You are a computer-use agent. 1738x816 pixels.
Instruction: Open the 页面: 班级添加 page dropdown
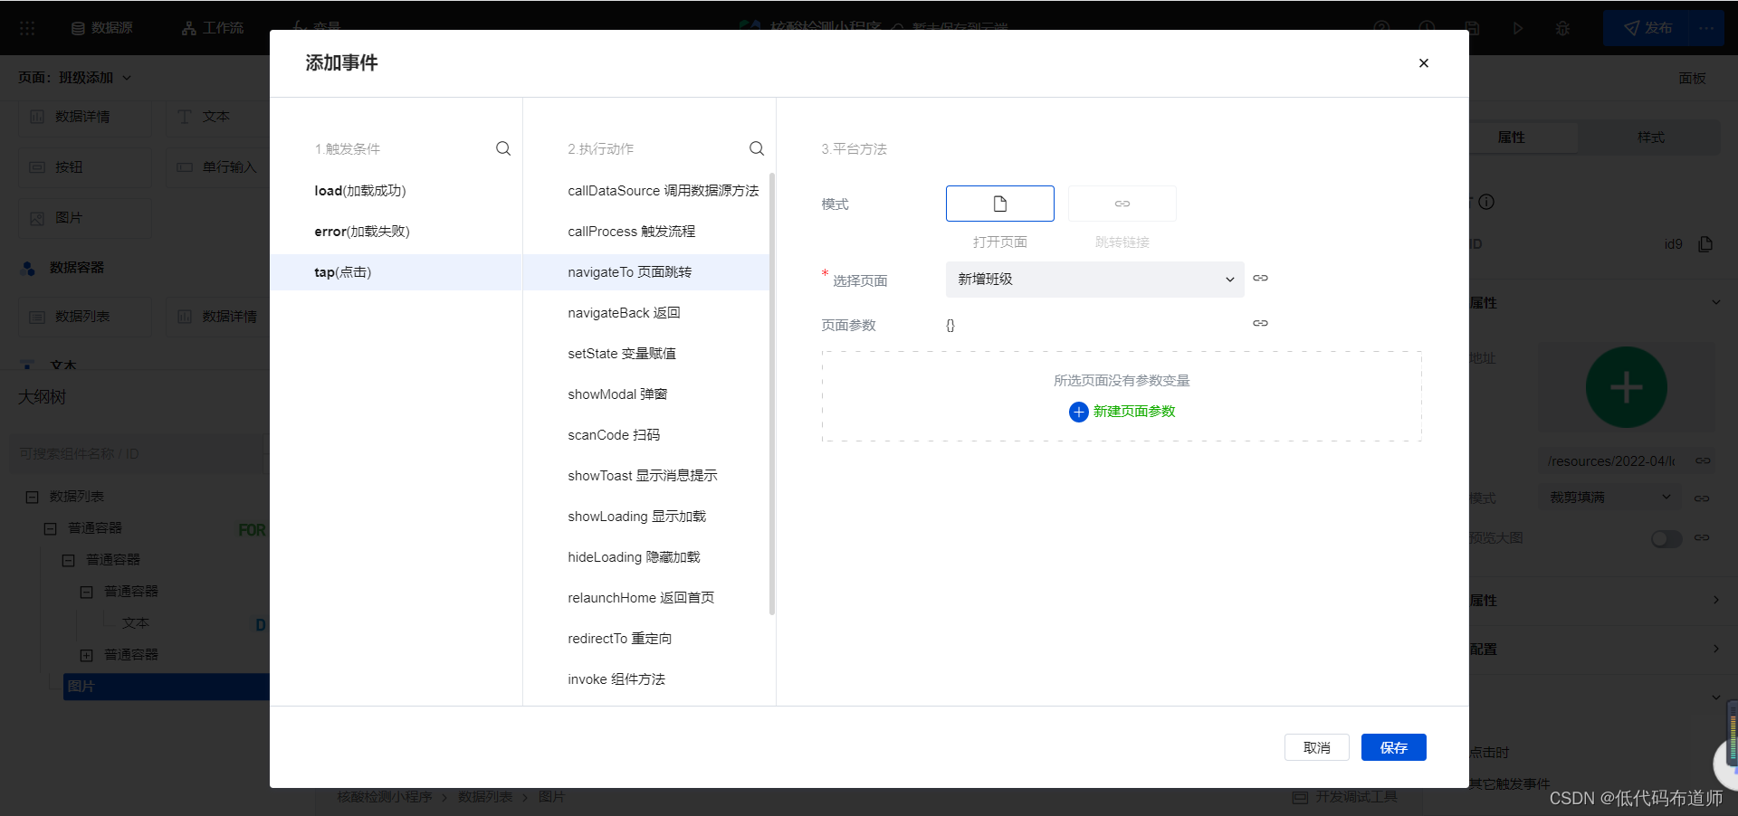coord(75,78)
